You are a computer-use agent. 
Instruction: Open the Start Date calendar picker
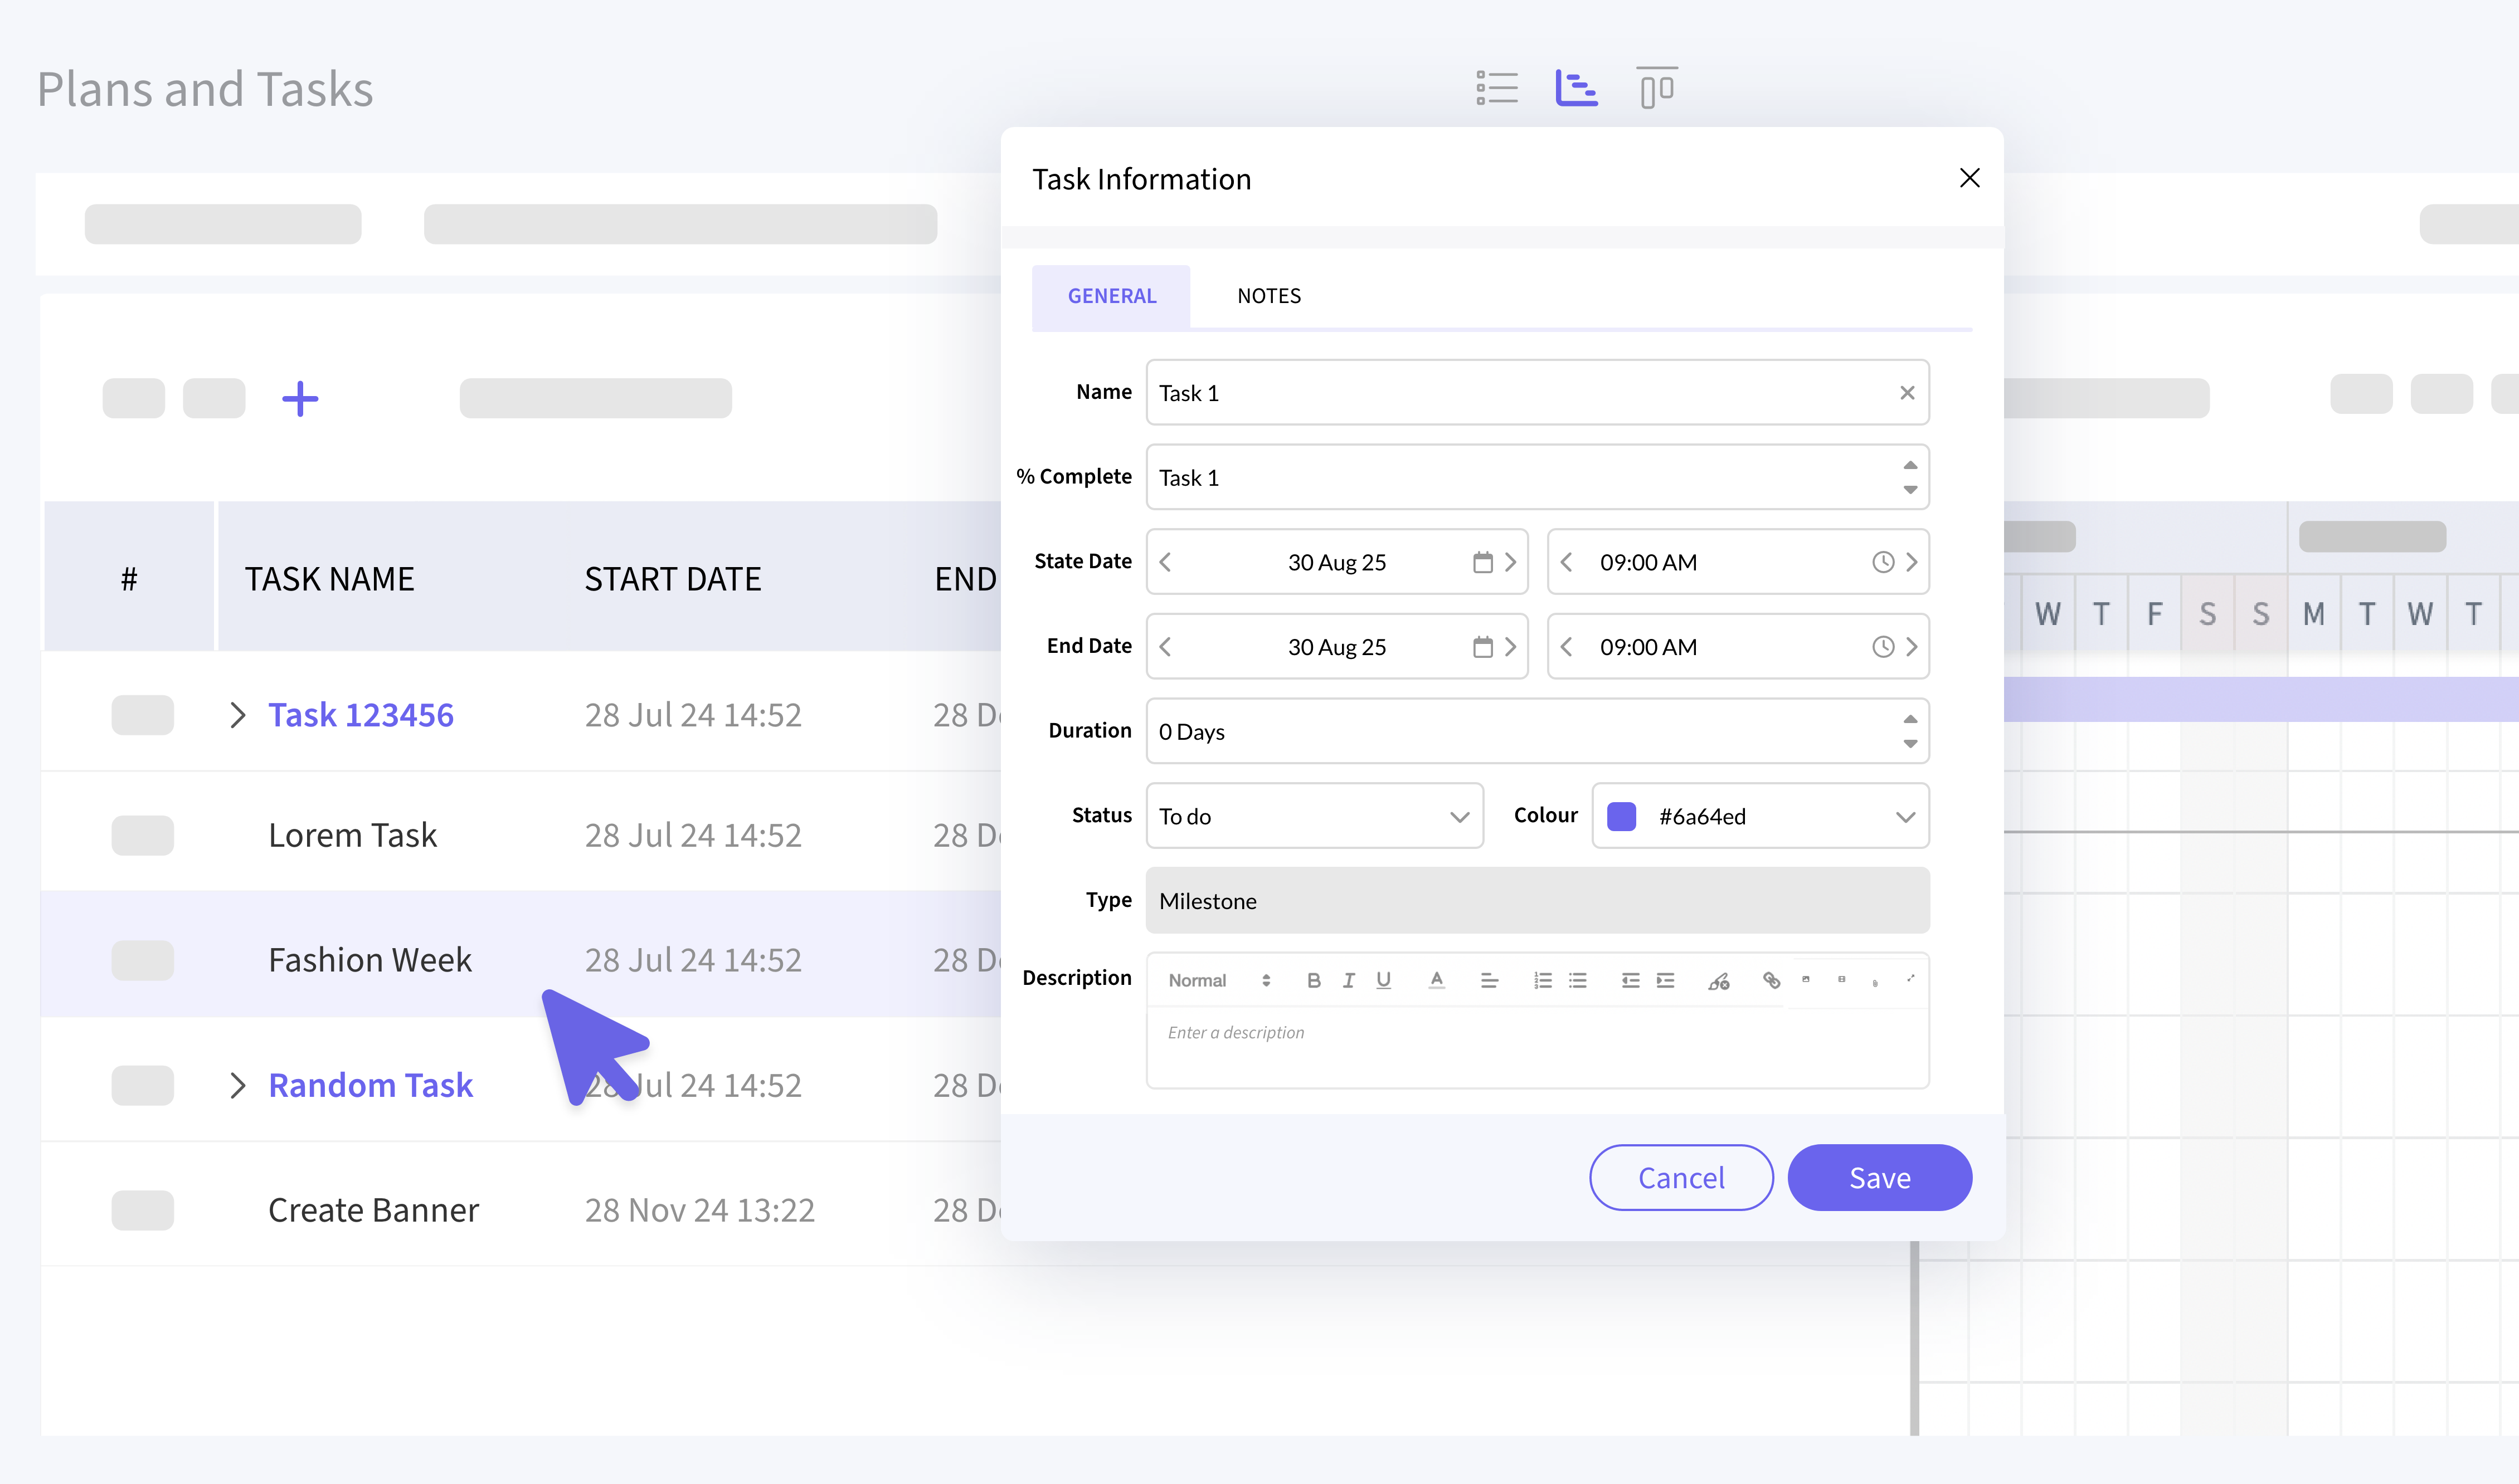coord(1482,562)
